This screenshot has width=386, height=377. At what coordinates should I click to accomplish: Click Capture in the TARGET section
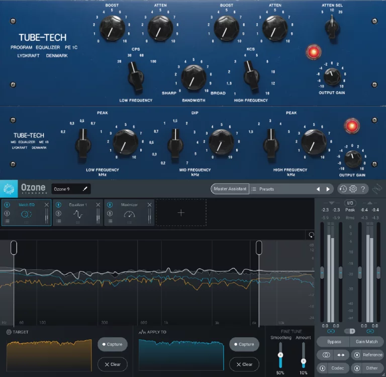(x=112, y=344)
